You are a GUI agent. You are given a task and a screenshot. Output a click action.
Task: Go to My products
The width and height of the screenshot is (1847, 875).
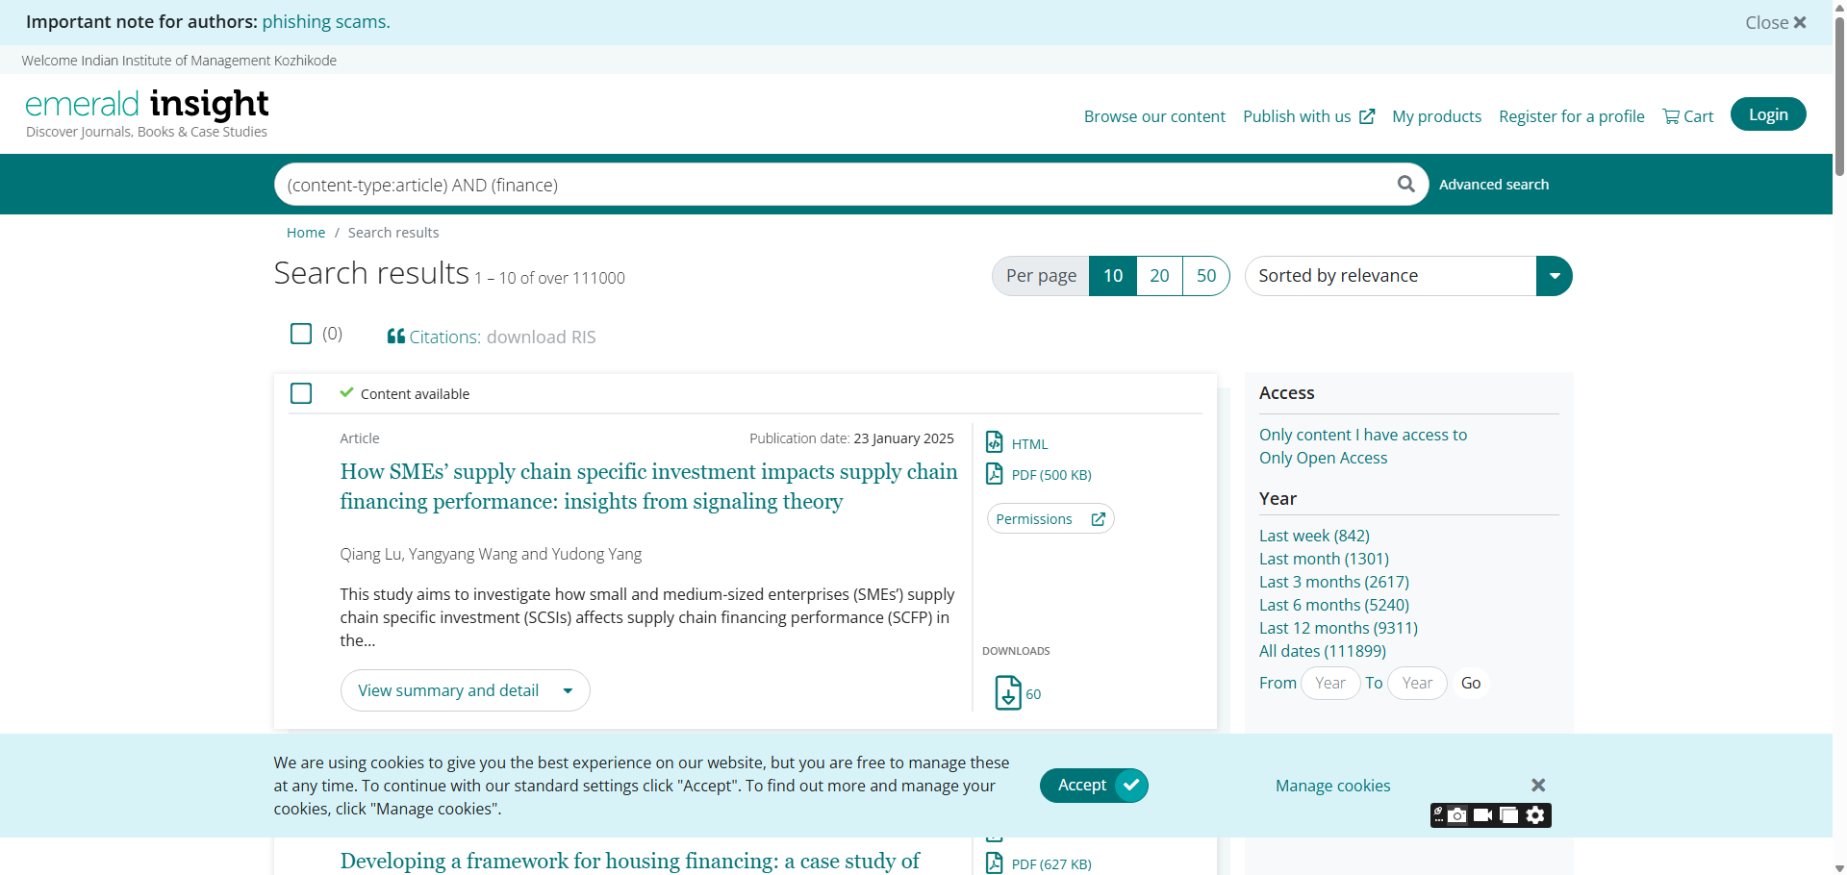pyautogui.click(x=1436, y=116)
